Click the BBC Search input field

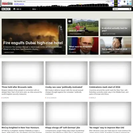click(121, 9)
